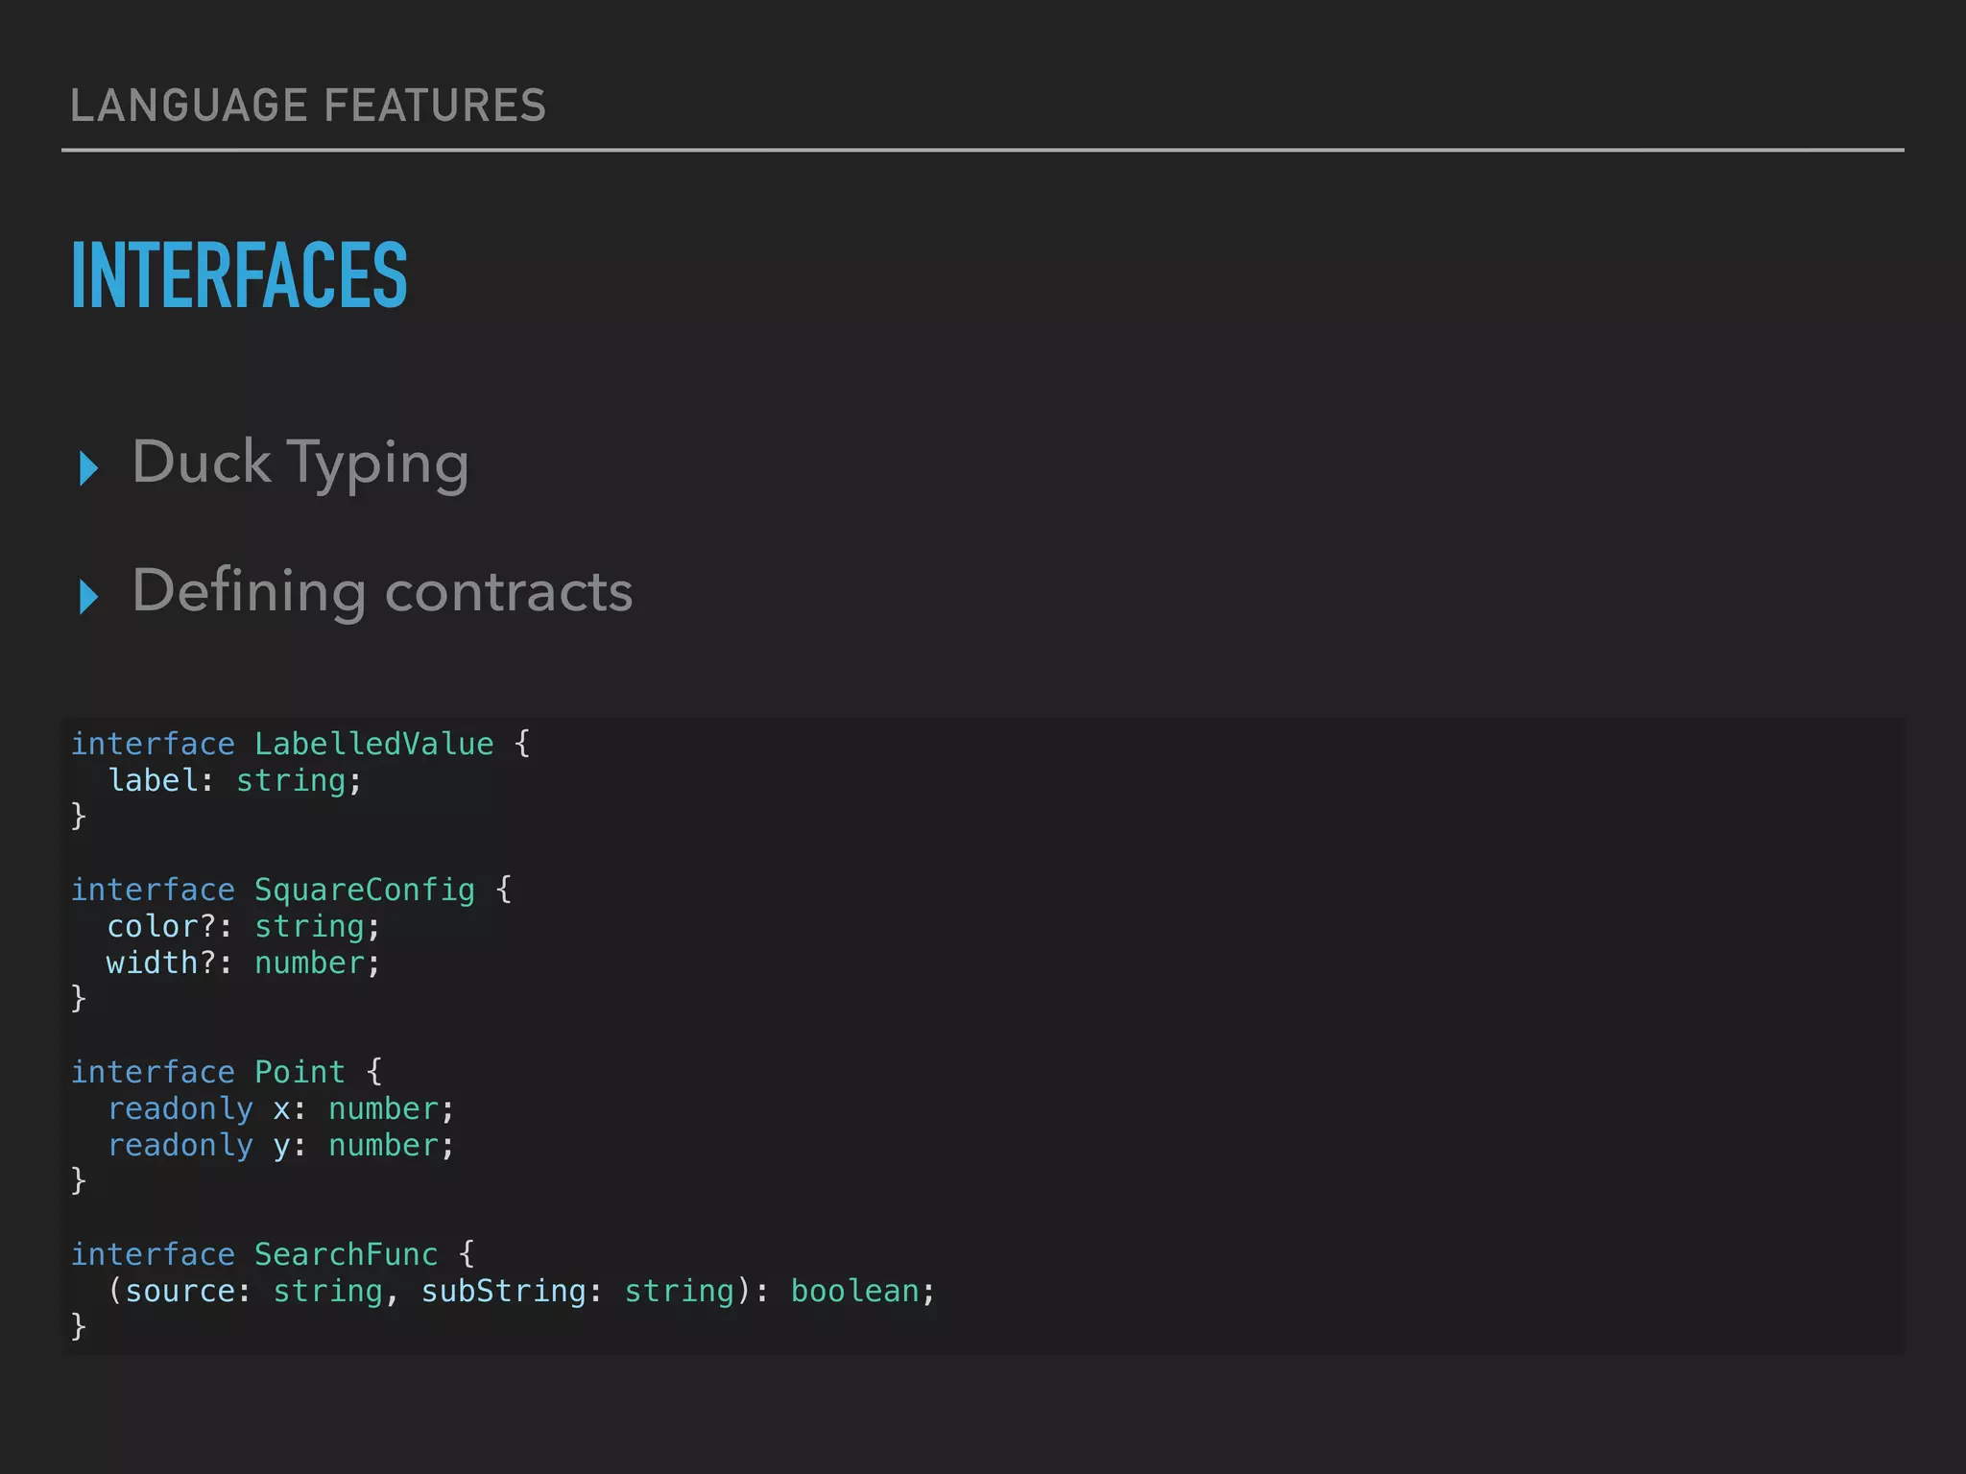Click the 'readonly x: number;' code line

(x=281, y=1108)
